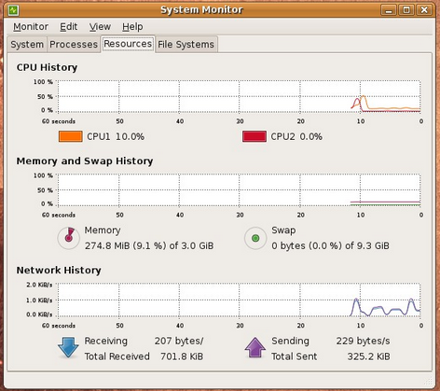This screenshot has width=440, height=391.
Task: Open the CPU2 red color picker
Action: coord(254,136)
